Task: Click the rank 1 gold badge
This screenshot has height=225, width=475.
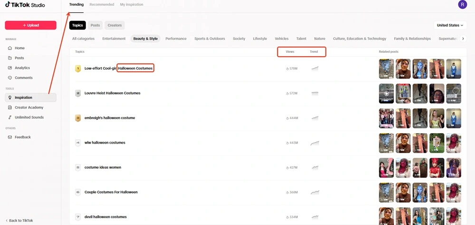Action: (78, 68)
